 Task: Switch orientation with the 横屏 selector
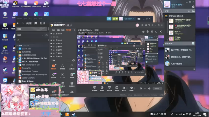pyautogui.click(x=69, y=25)
